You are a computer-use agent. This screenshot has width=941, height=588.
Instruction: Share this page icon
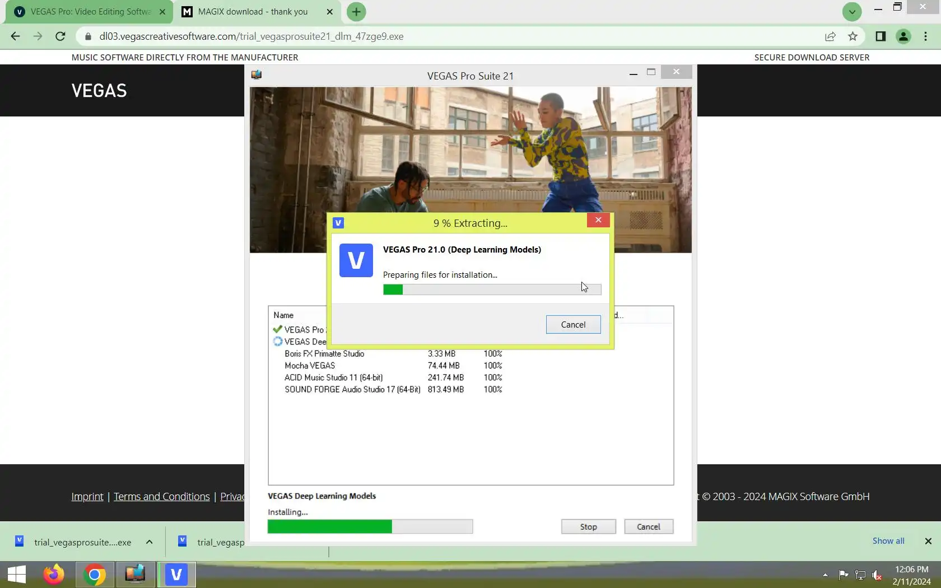830,36
